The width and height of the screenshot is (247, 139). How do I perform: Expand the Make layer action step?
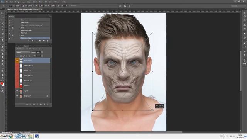pyautogui.click(x=19, y=33)
